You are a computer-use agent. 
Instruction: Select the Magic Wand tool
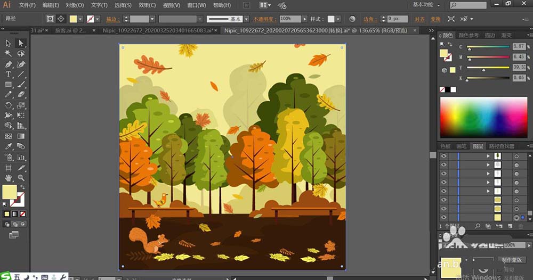[x=9, y=54]
